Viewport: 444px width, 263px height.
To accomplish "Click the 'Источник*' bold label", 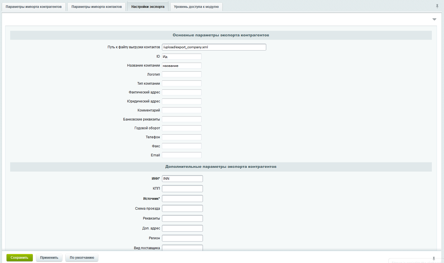I will [151, 199].
